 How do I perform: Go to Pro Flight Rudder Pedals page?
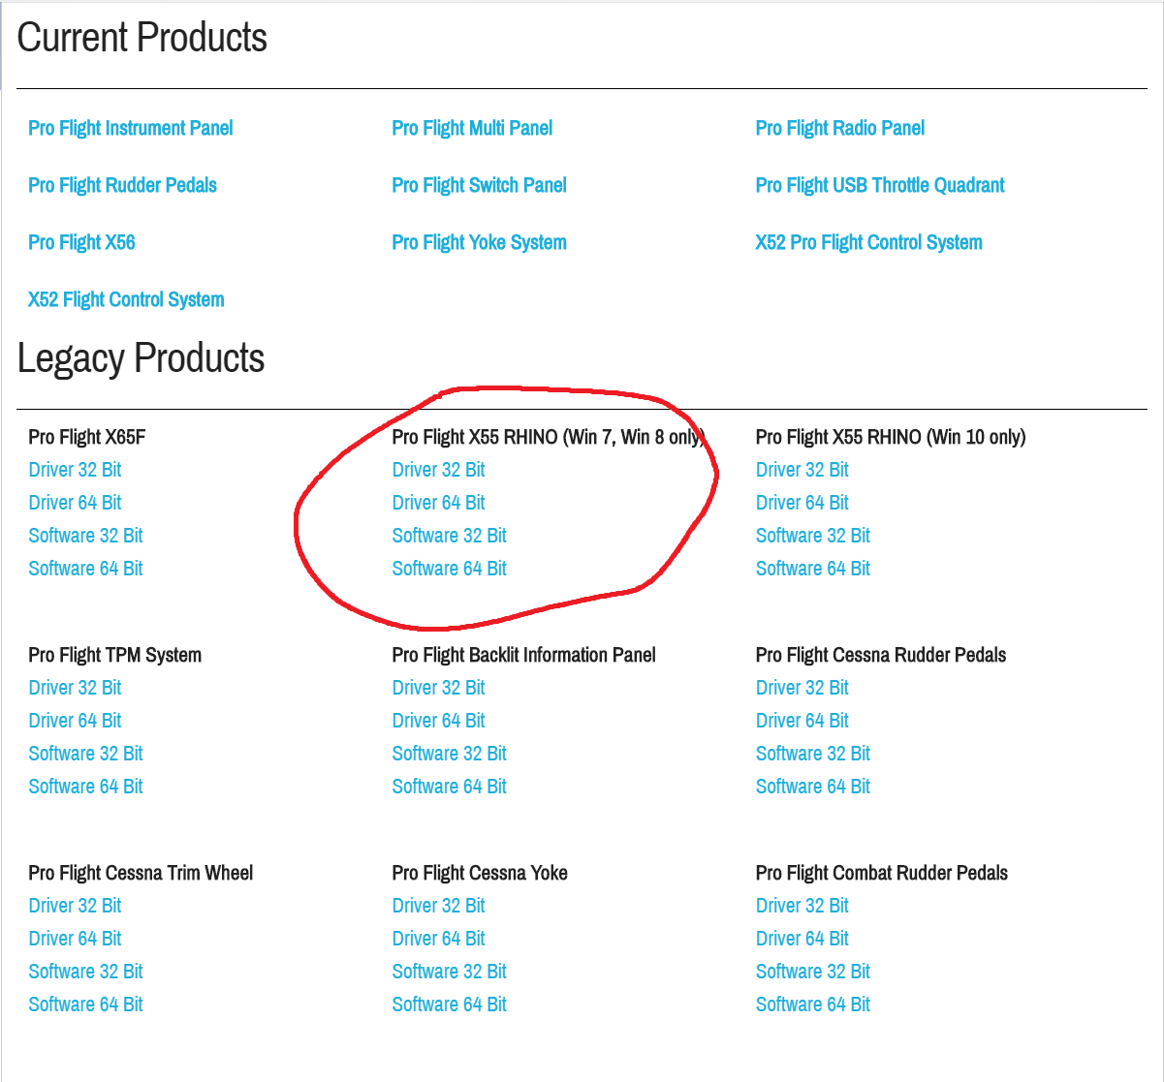[x=122, y=185]
